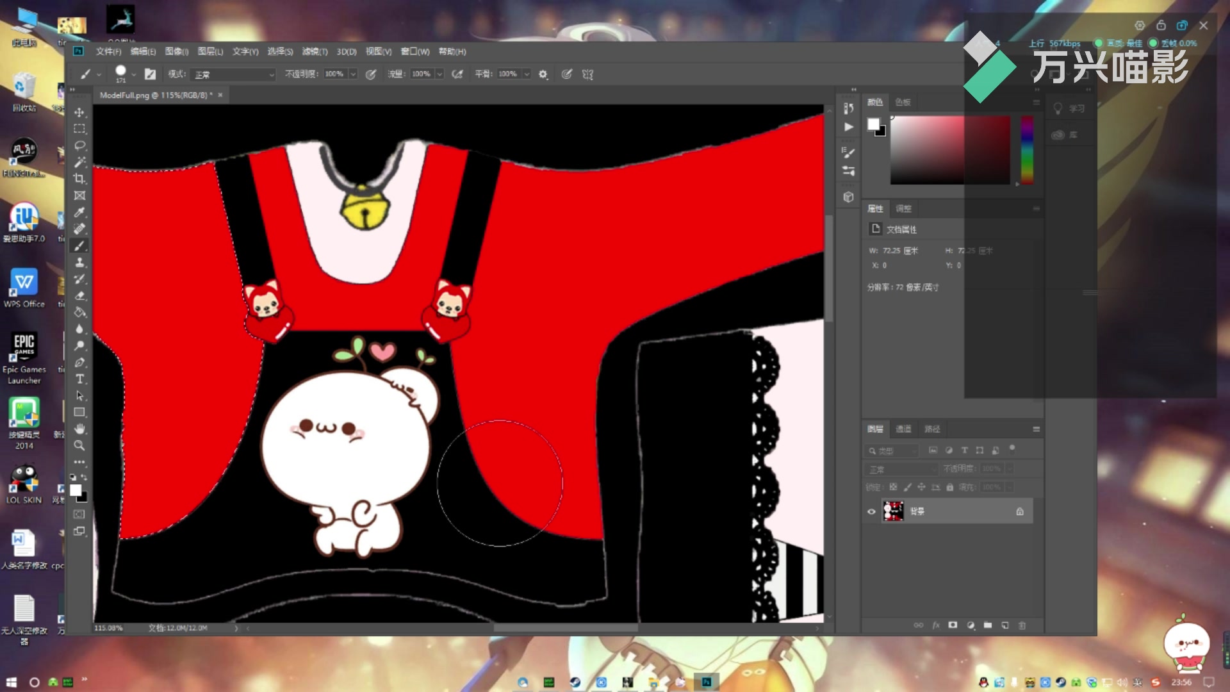Select the Hand tool
The height and width of the screenshot is (692, 1230).
click(x=79, y=429)
